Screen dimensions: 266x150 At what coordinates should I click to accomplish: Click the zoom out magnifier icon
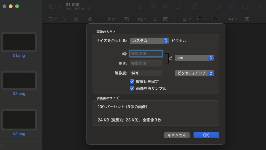tap(153, 6)
